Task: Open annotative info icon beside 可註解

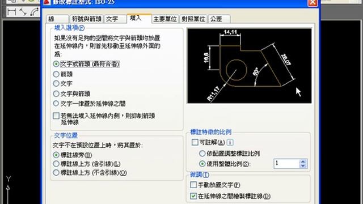Action: tap(230, 142)
